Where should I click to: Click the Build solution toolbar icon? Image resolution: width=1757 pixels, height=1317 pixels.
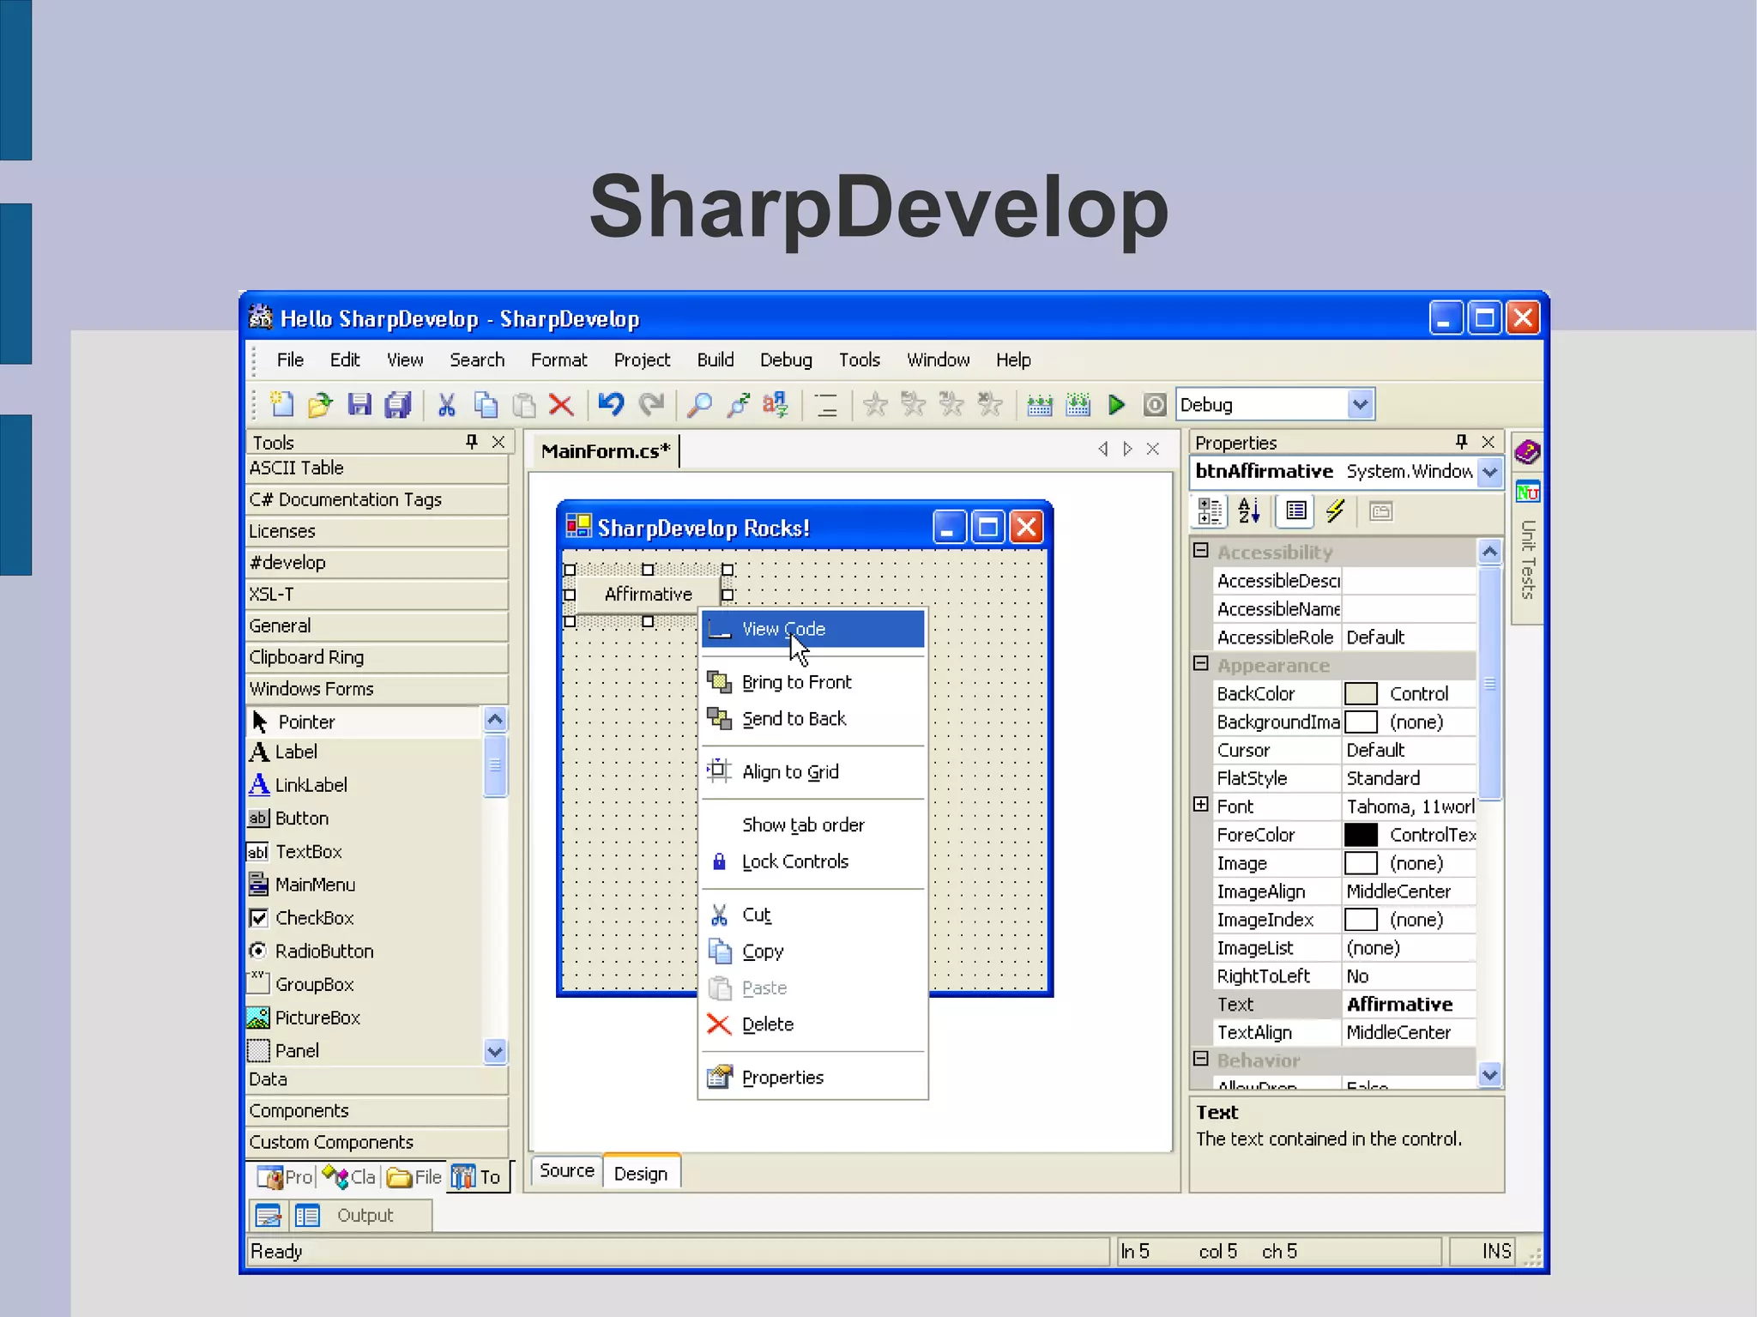point(1039,404)
